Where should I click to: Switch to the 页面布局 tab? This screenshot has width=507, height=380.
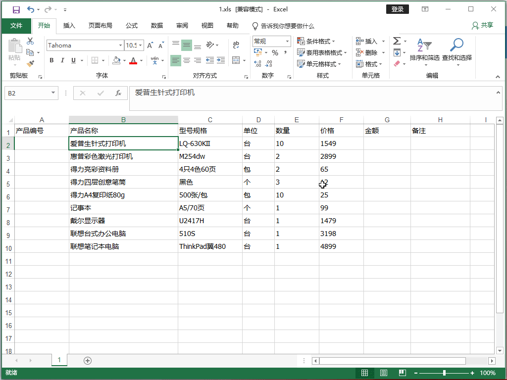coord(100,26)
